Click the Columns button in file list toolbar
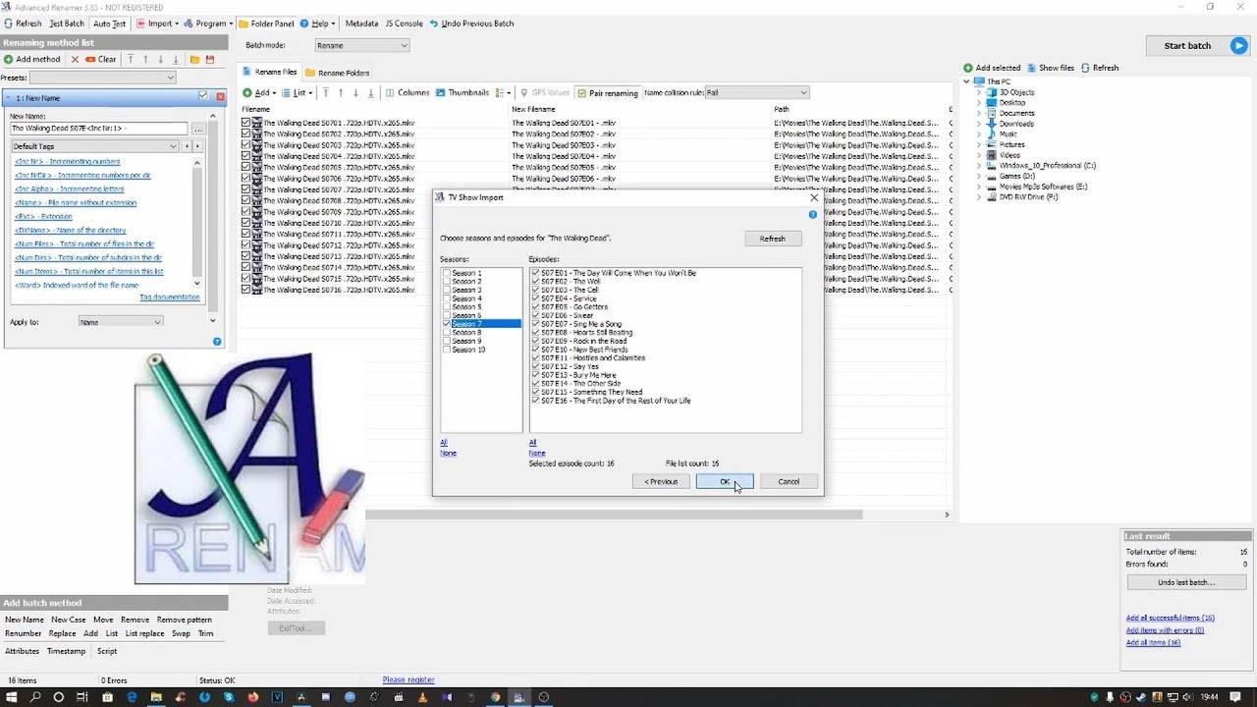The image size is (1257, 707). (408, 93)
